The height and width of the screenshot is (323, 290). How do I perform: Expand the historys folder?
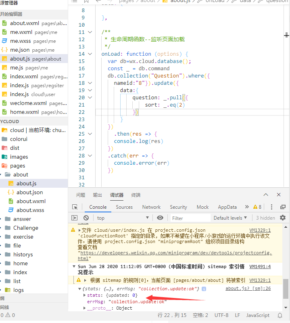pos(34,254)
